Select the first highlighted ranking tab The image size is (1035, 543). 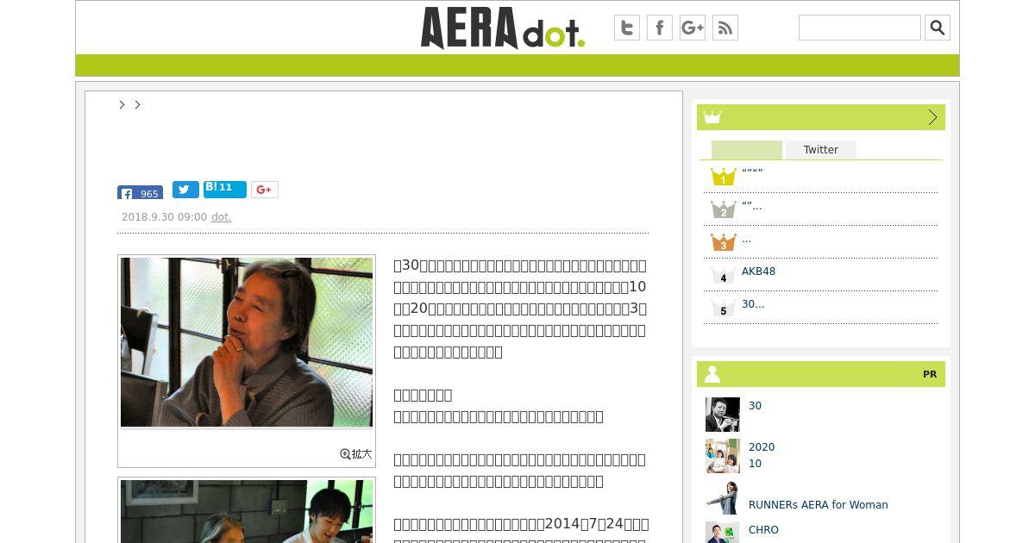tap(747, 150)
